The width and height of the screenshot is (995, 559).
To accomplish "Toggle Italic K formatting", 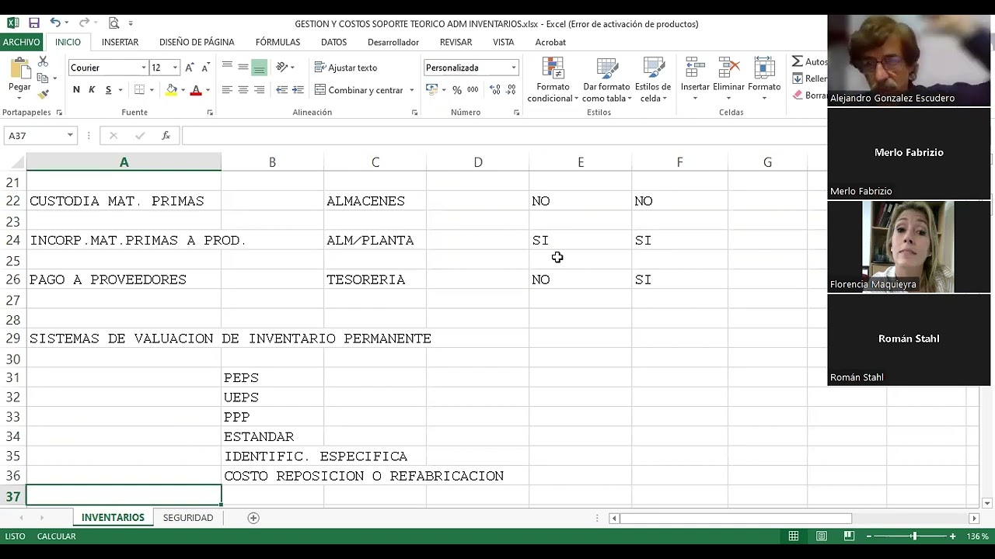I will pyautogui.click(x=92, y=90).
